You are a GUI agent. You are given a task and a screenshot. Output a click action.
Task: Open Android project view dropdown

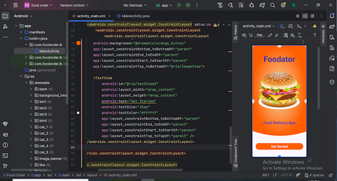(x=23, y=16)
